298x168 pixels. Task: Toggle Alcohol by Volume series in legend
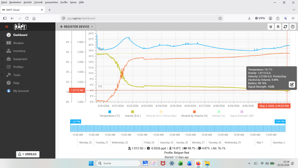coord(194,114)
